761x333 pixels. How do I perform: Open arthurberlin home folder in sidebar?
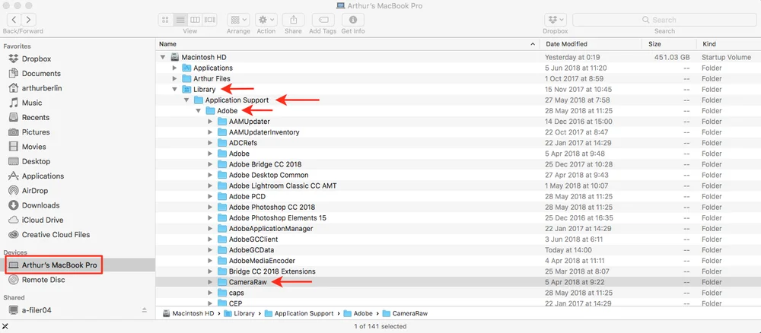(41, 88)
